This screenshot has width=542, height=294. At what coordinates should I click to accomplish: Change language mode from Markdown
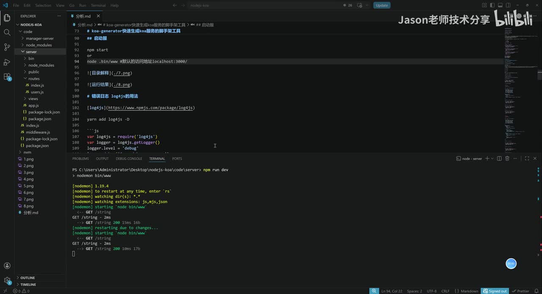point(469,291)
